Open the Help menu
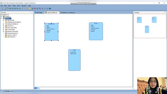This screenshot has height=94, width=167. click(x=29, y=6)
